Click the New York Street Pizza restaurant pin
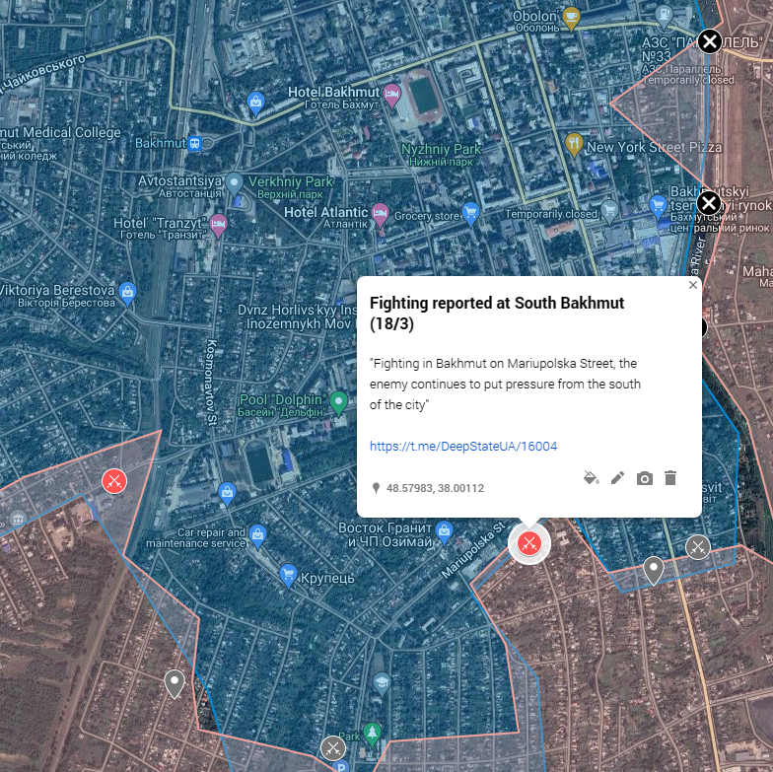The image size is (773, 772). (574, 145)
